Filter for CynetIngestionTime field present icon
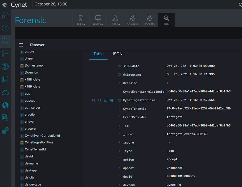Image resolution: width=242 pixels, height=187 pixels. [112, 100]
